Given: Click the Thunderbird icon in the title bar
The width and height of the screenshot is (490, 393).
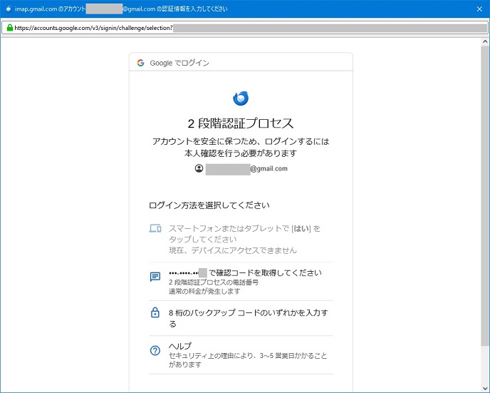Looking at the screenshot, I should point(8,9).
